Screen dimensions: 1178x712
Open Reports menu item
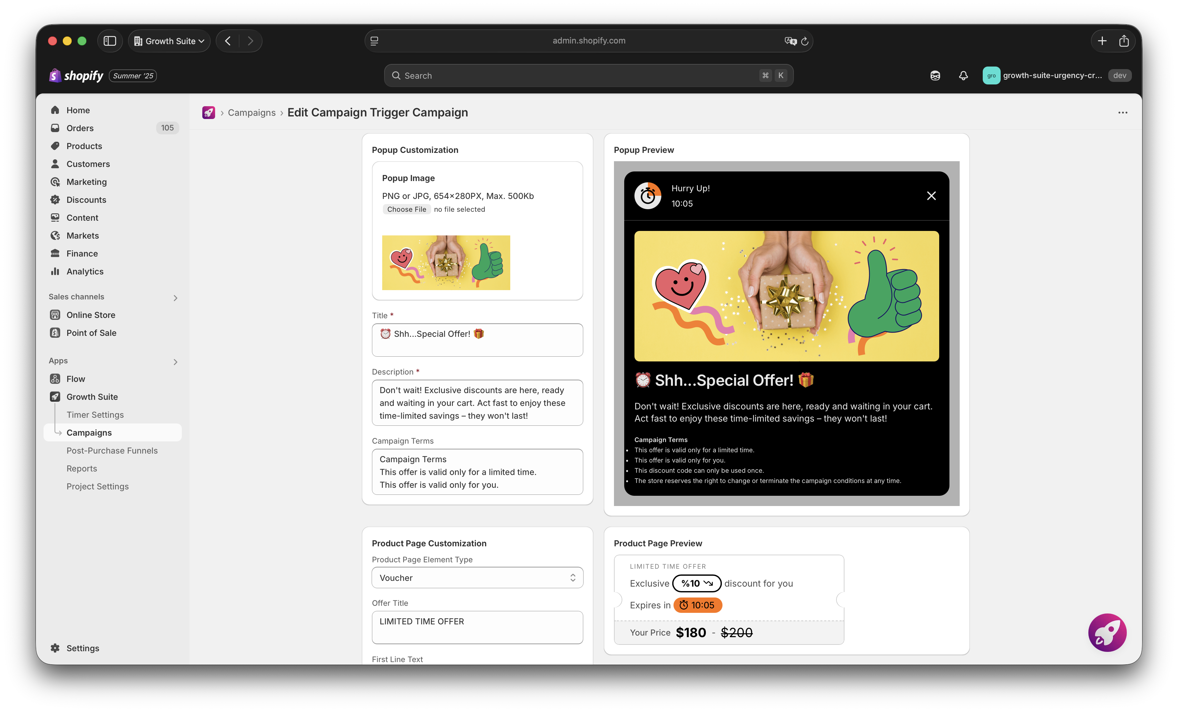click(82, 468)
